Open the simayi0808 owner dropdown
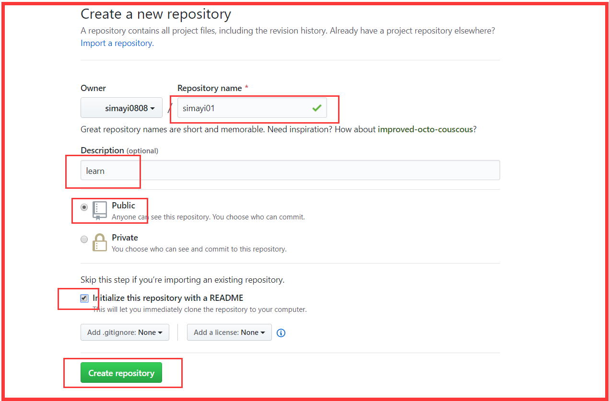The width and height of the screenshot is (609, 401). pyautogui.click(x=121, y=107)
